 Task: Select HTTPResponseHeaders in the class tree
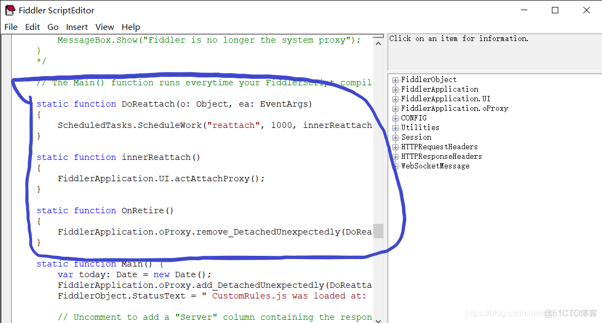(441, 157)
